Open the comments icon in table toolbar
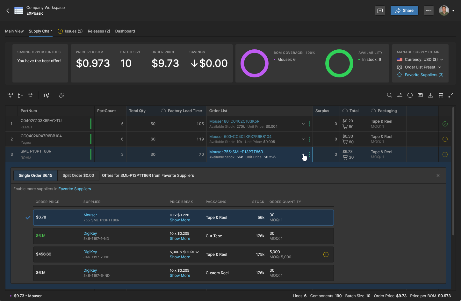The height and width of the screenshot is (301, 461). [420, 95]
